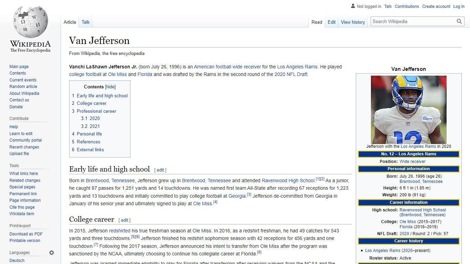Edit the College career section

pos(125,220)
